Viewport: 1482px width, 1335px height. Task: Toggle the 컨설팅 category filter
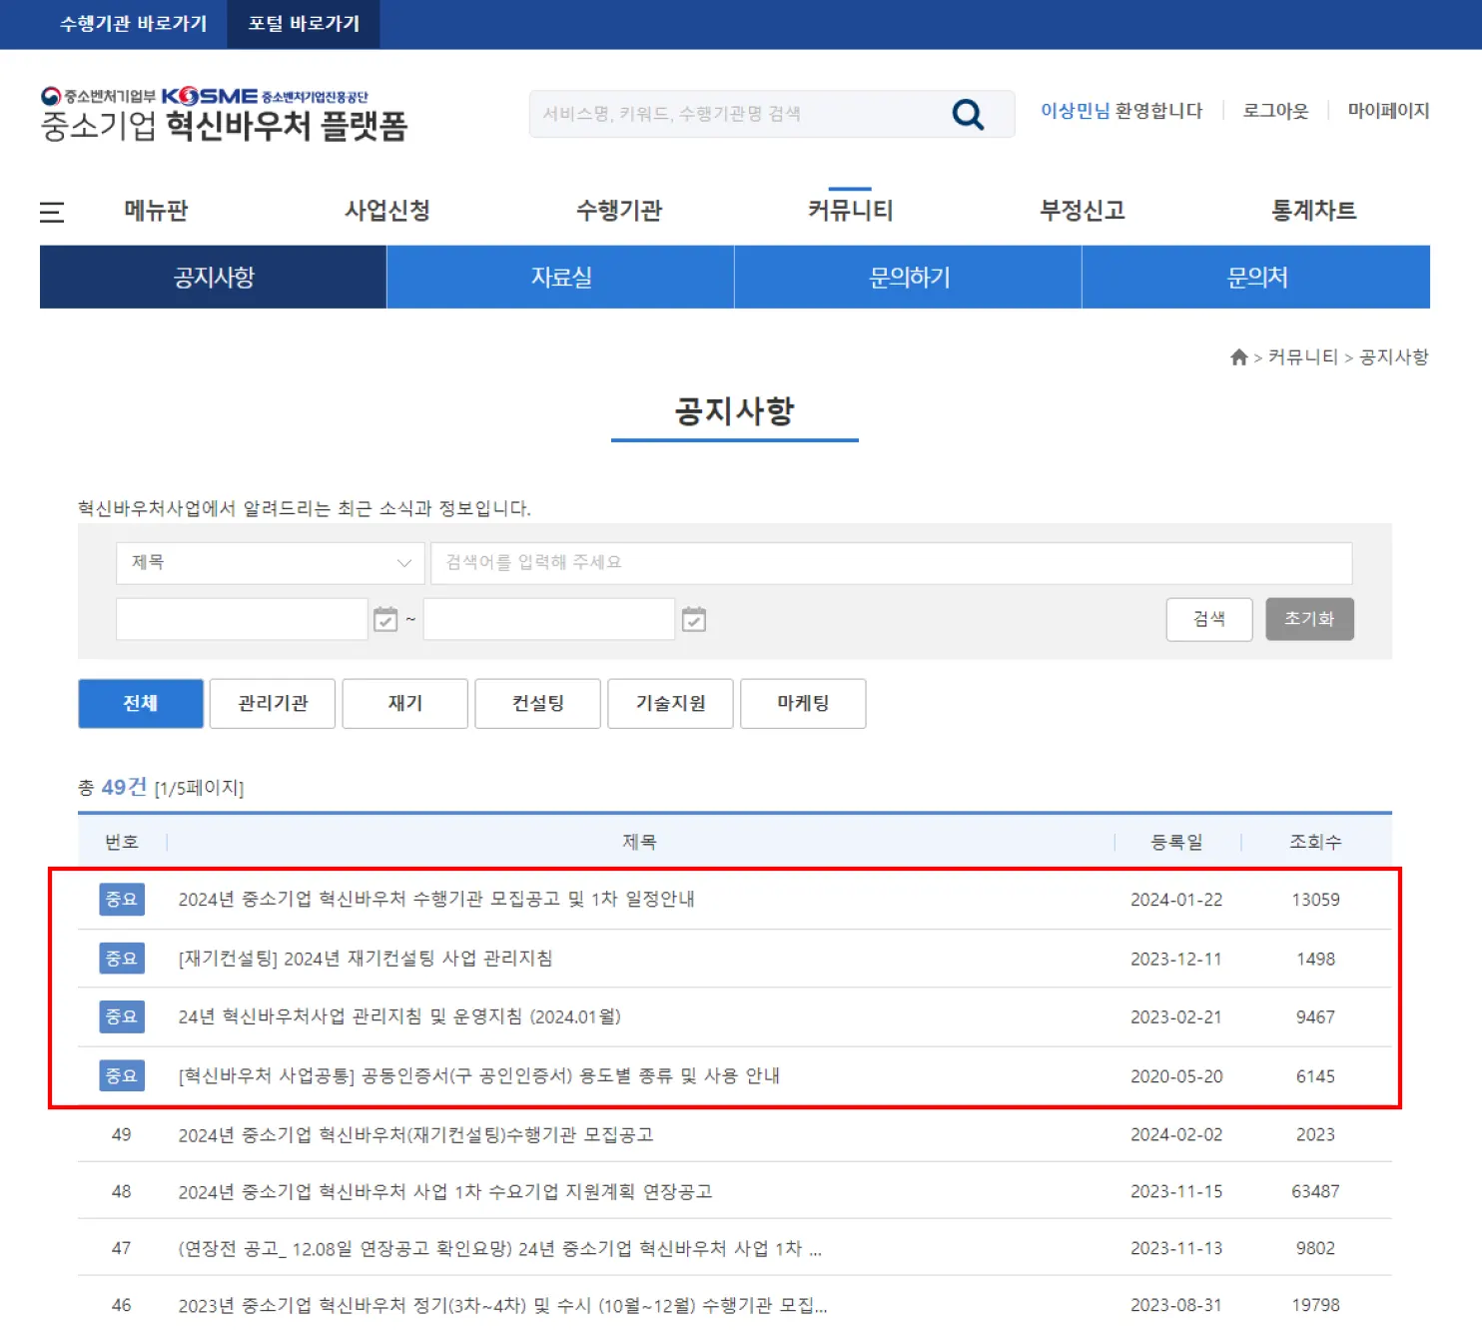[x=537, y=703]
